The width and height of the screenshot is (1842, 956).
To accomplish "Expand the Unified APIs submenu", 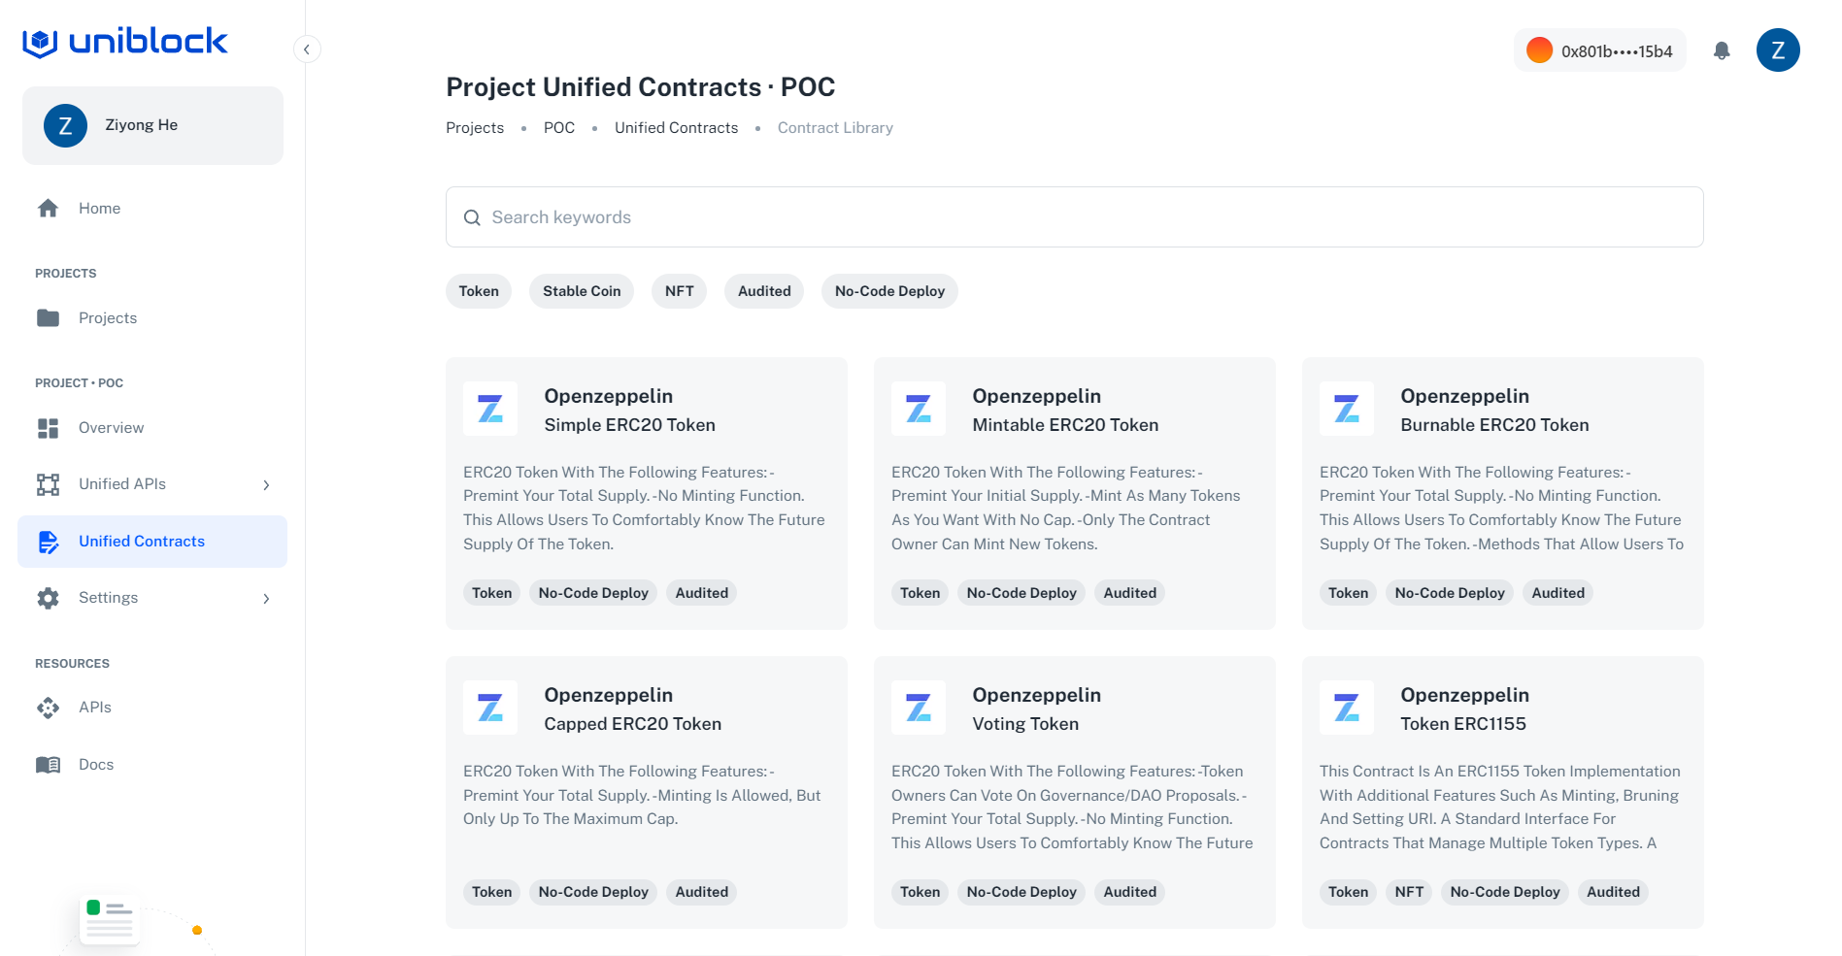I will coord(266,484).
